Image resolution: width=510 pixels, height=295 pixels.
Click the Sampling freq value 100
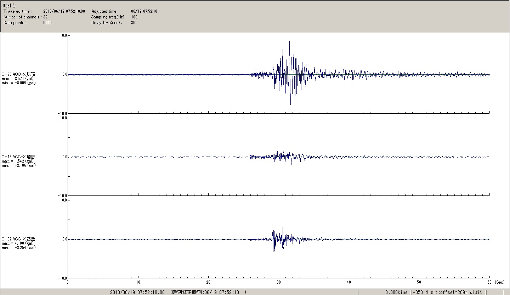[x=134, y=17]
